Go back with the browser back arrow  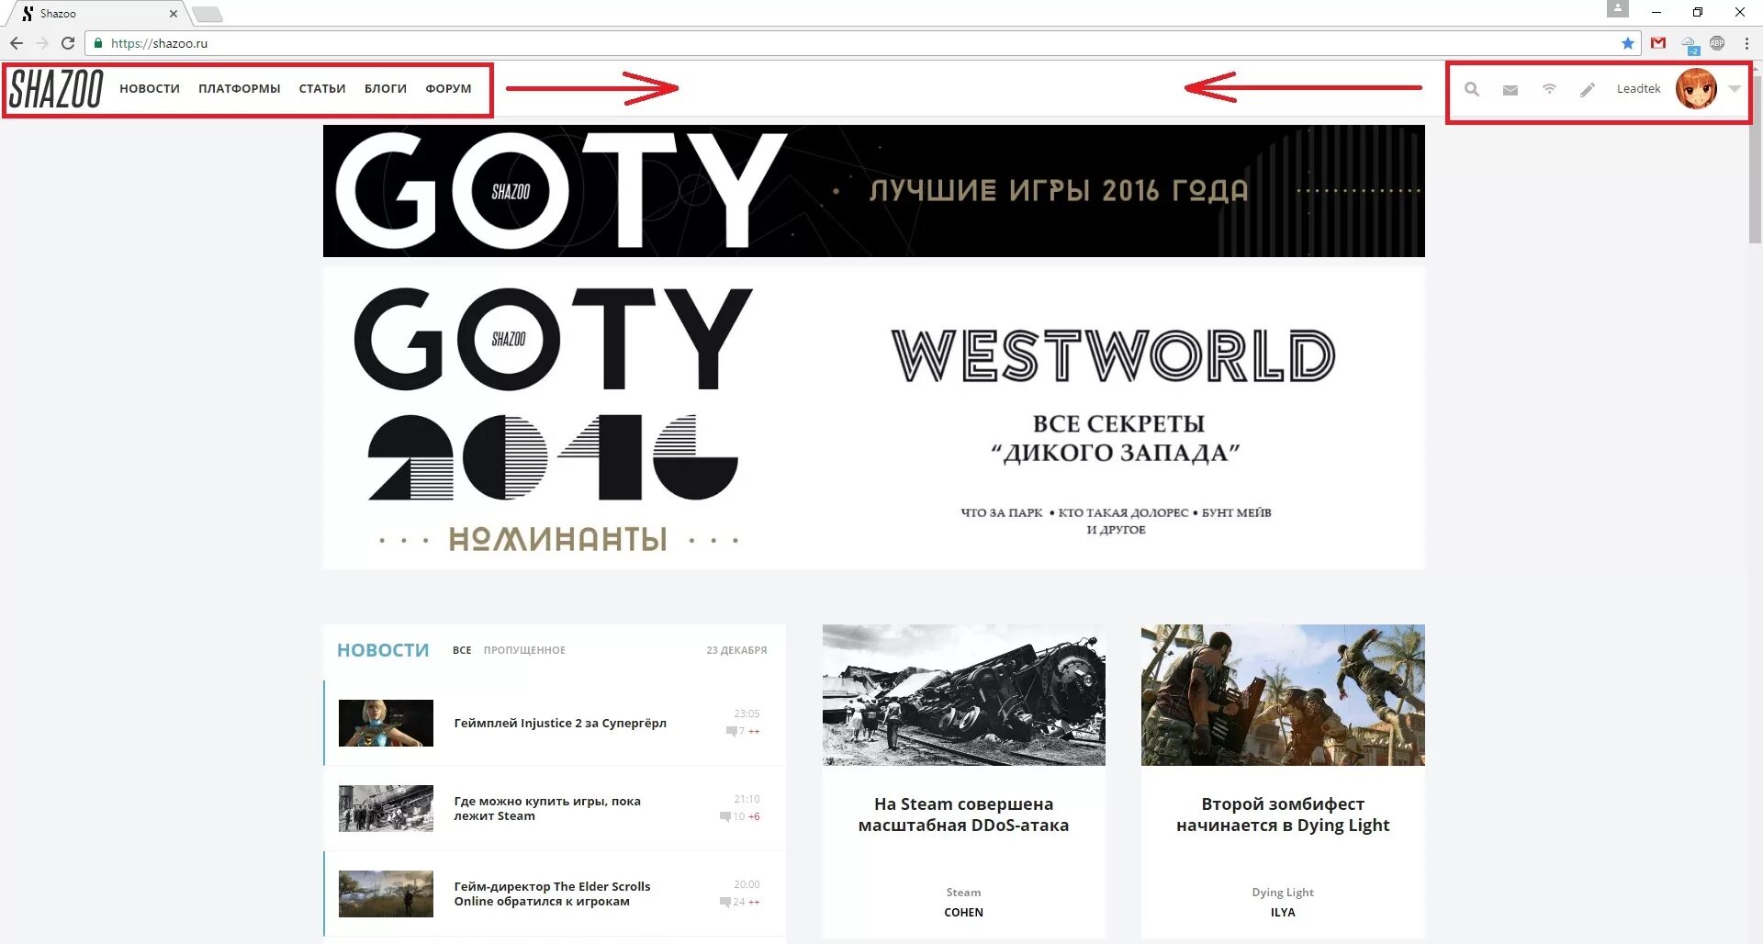coord(17,43)
